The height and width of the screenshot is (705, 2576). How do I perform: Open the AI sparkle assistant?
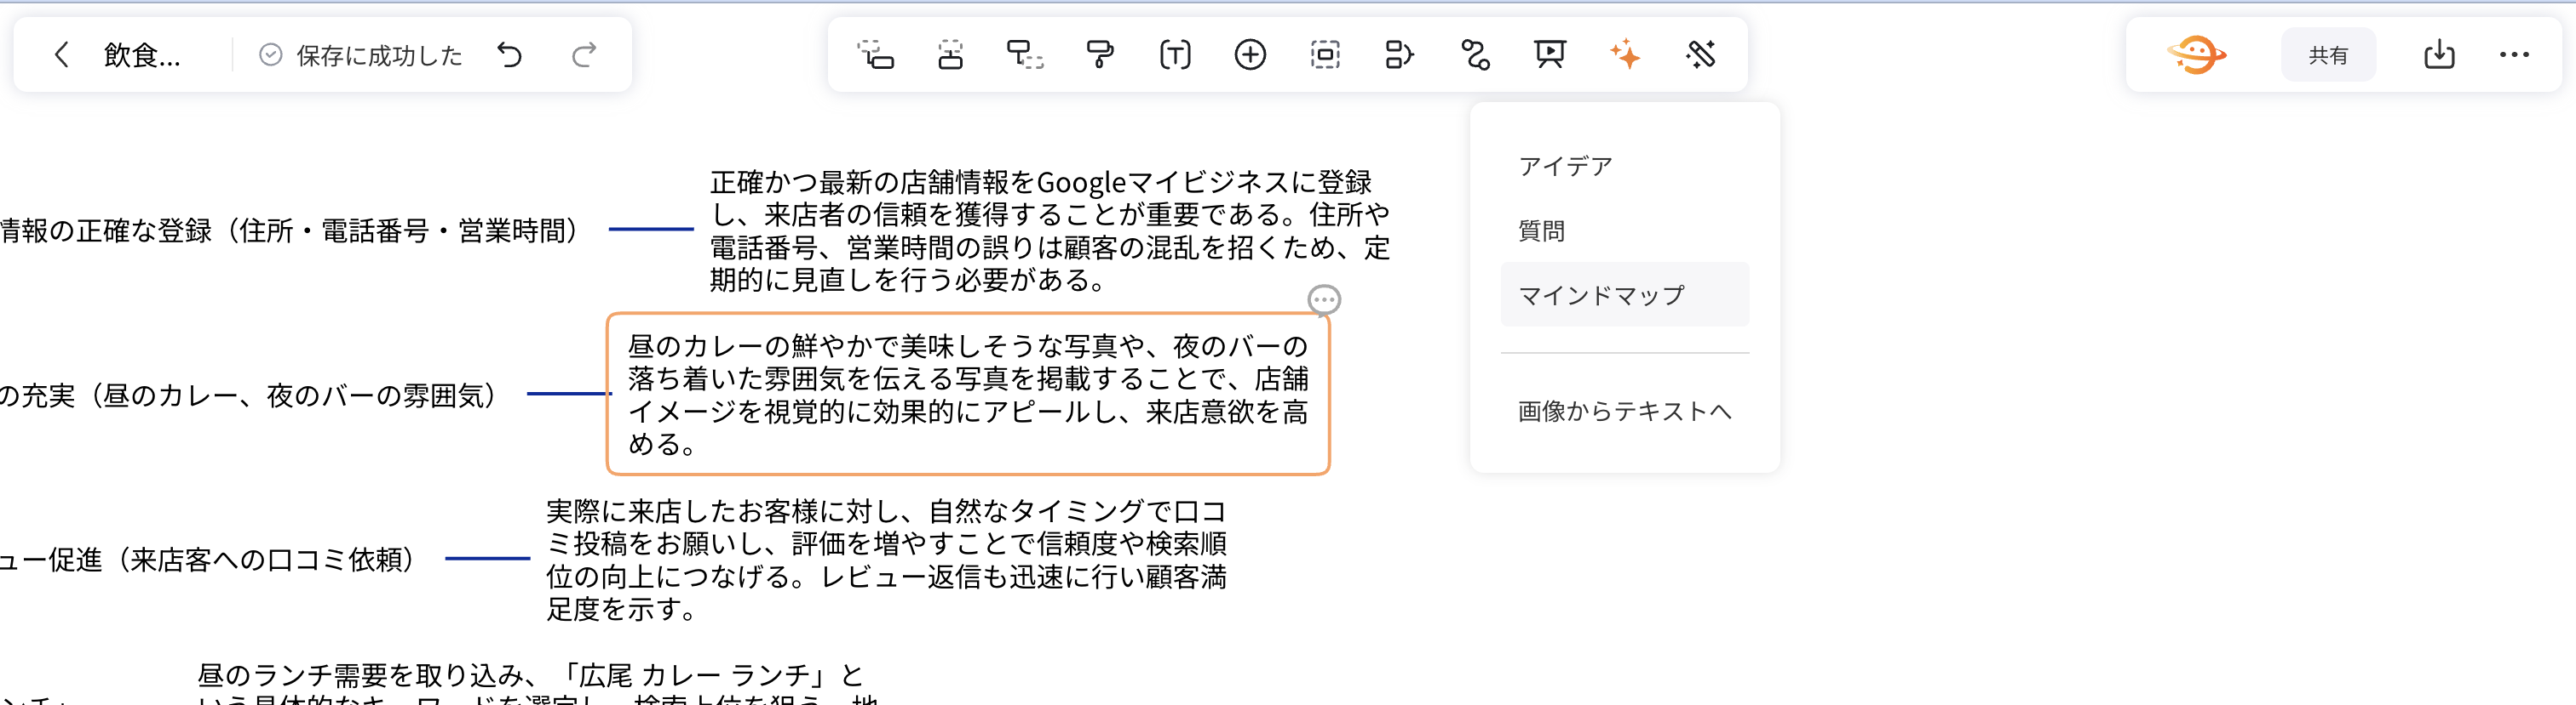pos(1627,55)
